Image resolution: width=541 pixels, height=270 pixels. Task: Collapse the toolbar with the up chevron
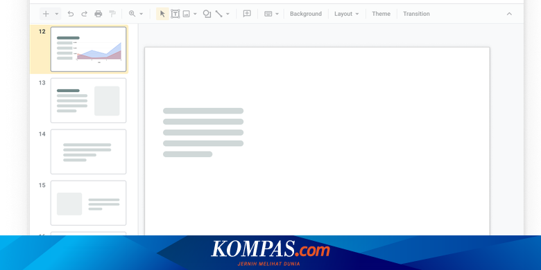[509, 14]
